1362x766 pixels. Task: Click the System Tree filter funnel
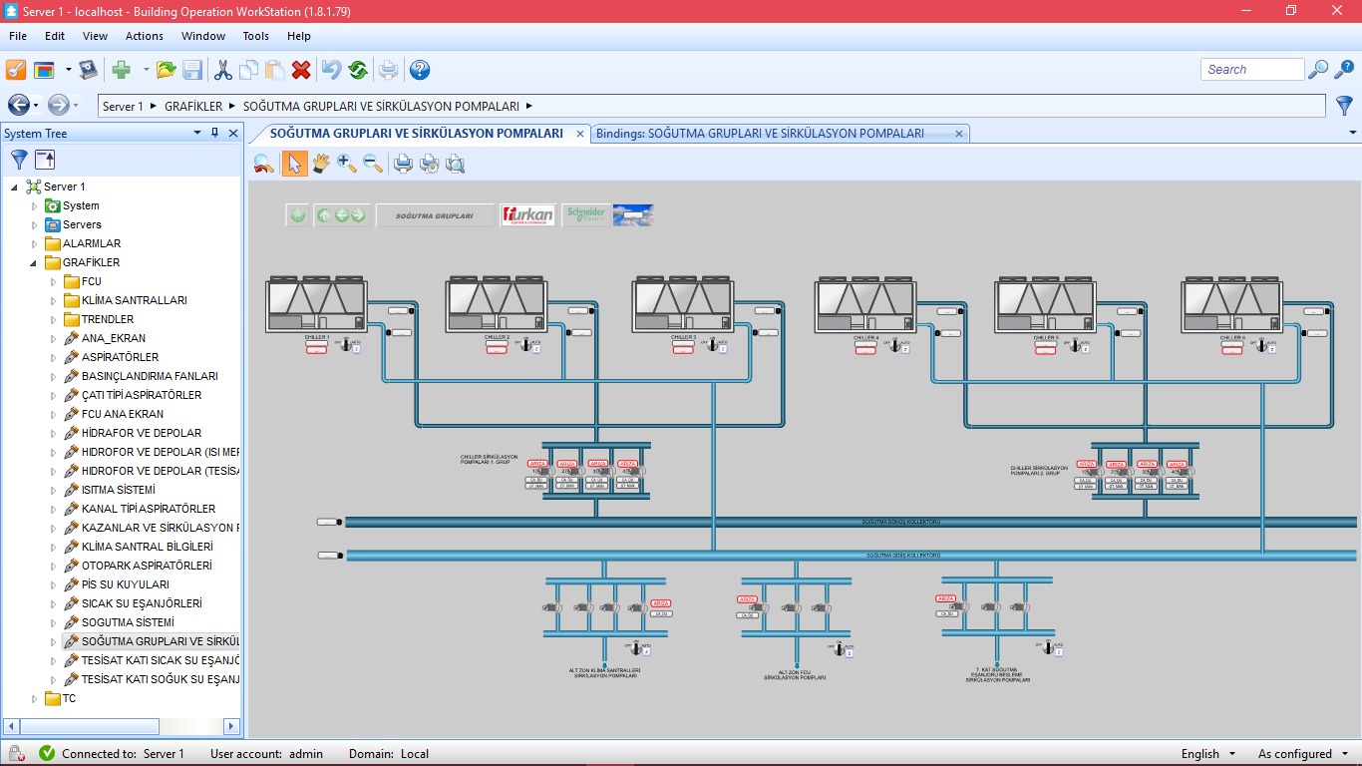click(x=19, y=160)
